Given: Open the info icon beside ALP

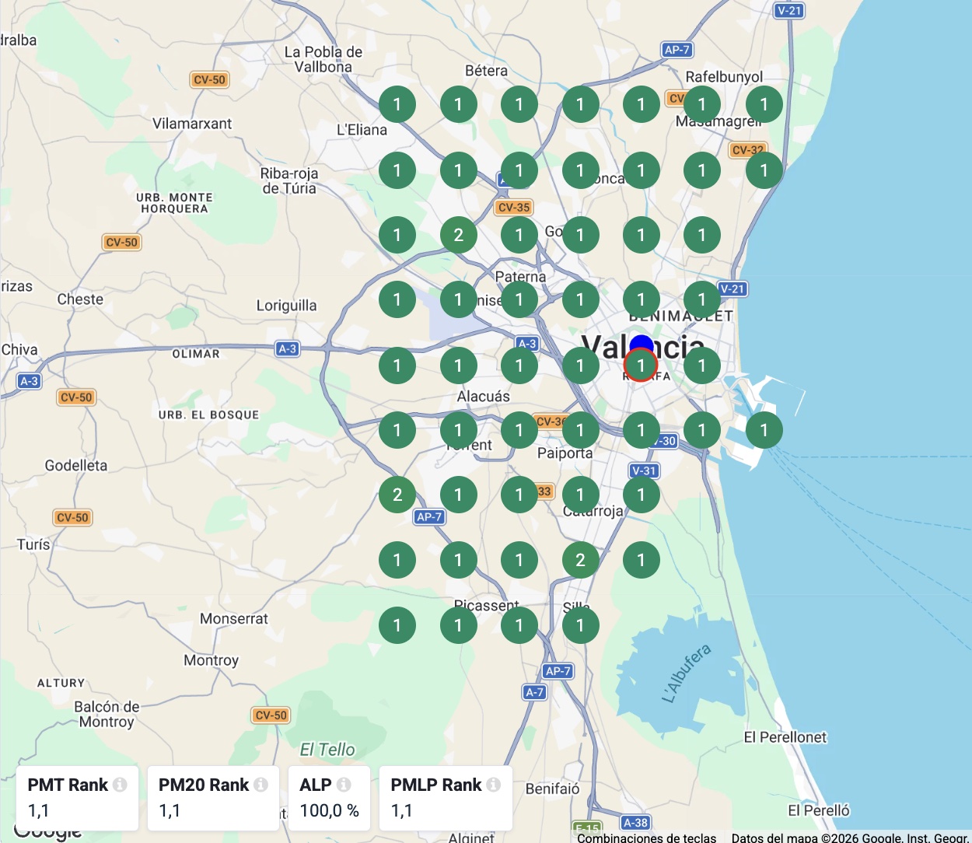Looking at the screenshot, I should (344, 785).
